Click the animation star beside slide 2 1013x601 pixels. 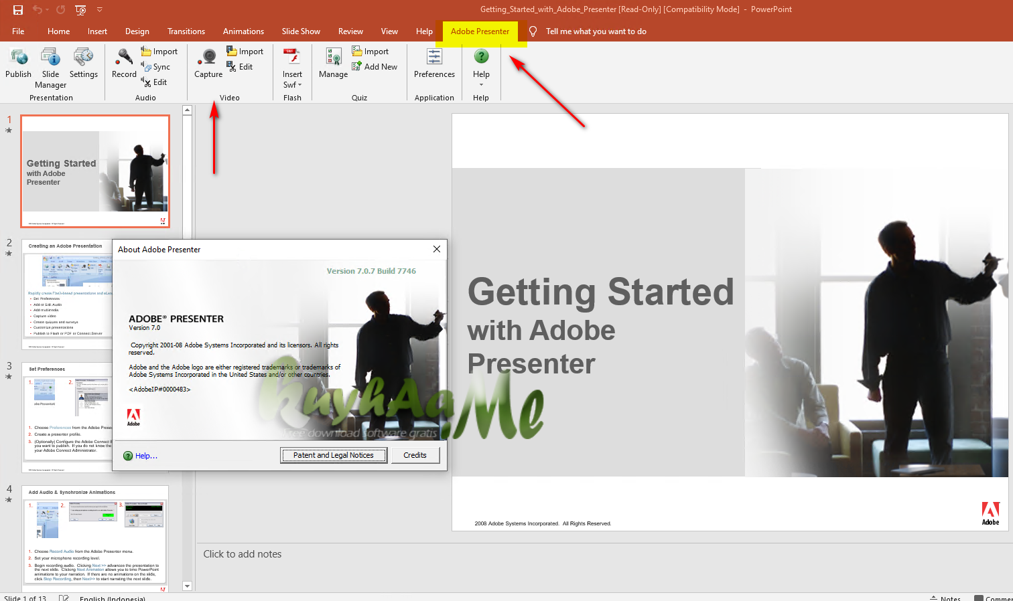(x=9, y=254)
